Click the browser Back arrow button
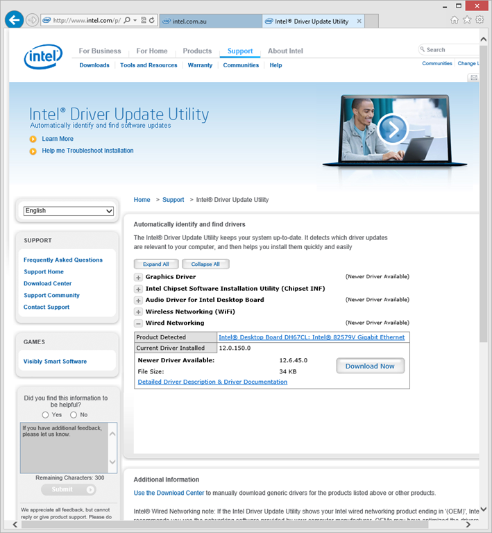492x533 pixels. coord(14,20)
